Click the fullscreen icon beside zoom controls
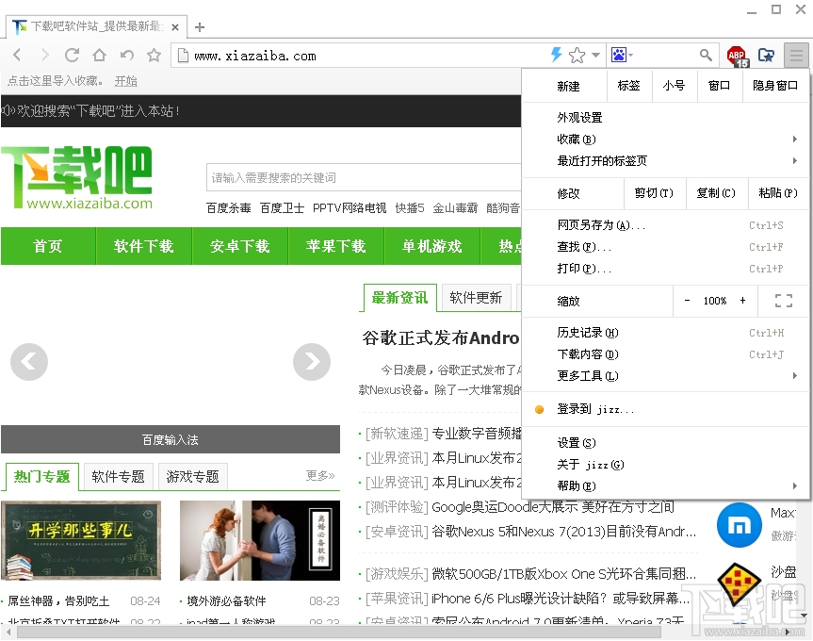This screenshot has width=813, height=641. click(x=785, y=301)
